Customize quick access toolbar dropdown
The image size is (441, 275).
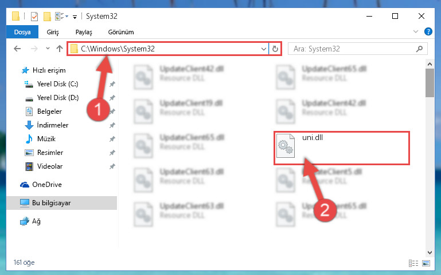(x=75, y=17)
